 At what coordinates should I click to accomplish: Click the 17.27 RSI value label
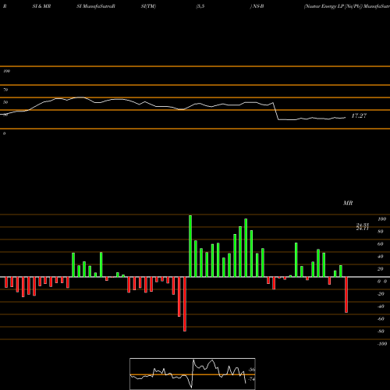[359, 116]
